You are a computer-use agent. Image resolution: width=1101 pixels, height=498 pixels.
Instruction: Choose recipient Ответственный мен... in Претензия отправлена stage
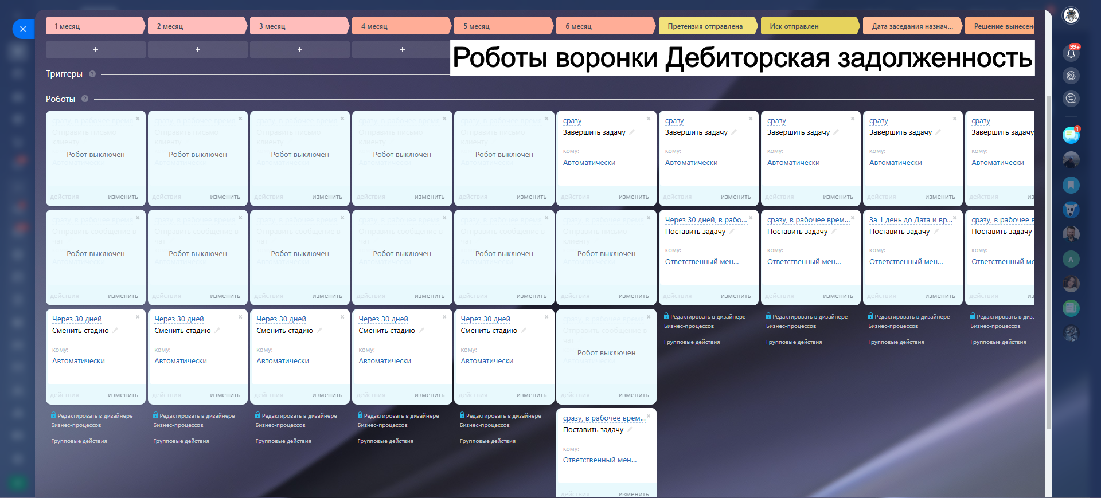[x=702, y=262]
